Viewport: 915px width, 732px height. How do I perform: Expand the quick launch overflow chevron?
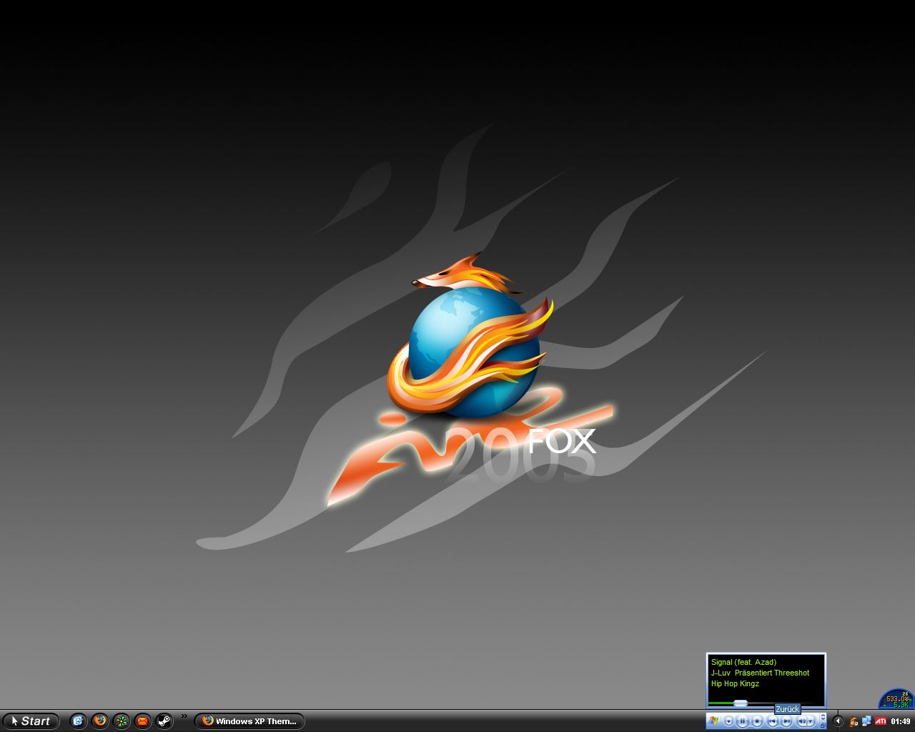point(184,716)
